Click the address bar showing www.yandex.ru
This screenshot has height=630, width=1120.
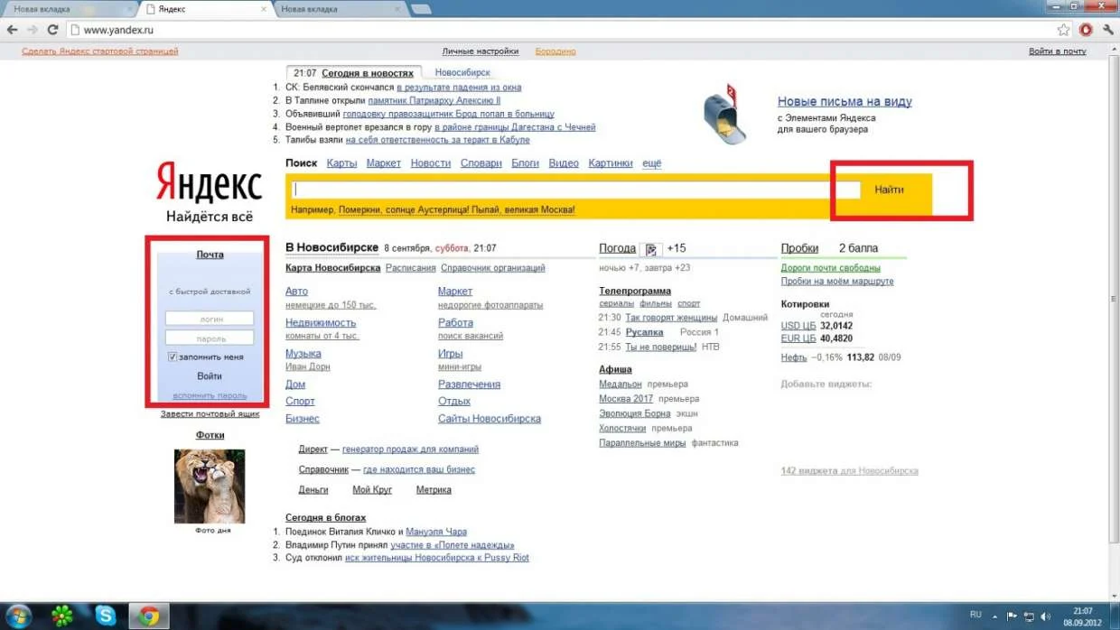click(x=560, y=30)
